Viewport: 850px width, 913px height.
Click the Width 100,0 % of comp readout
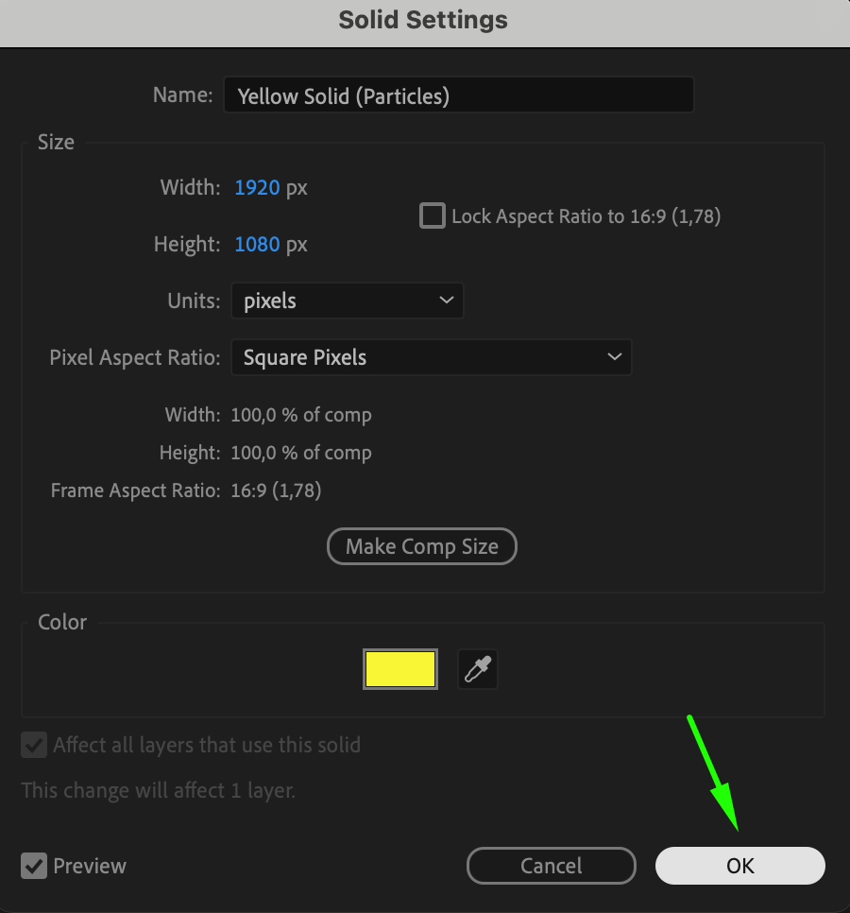click(x=301, y=415)
